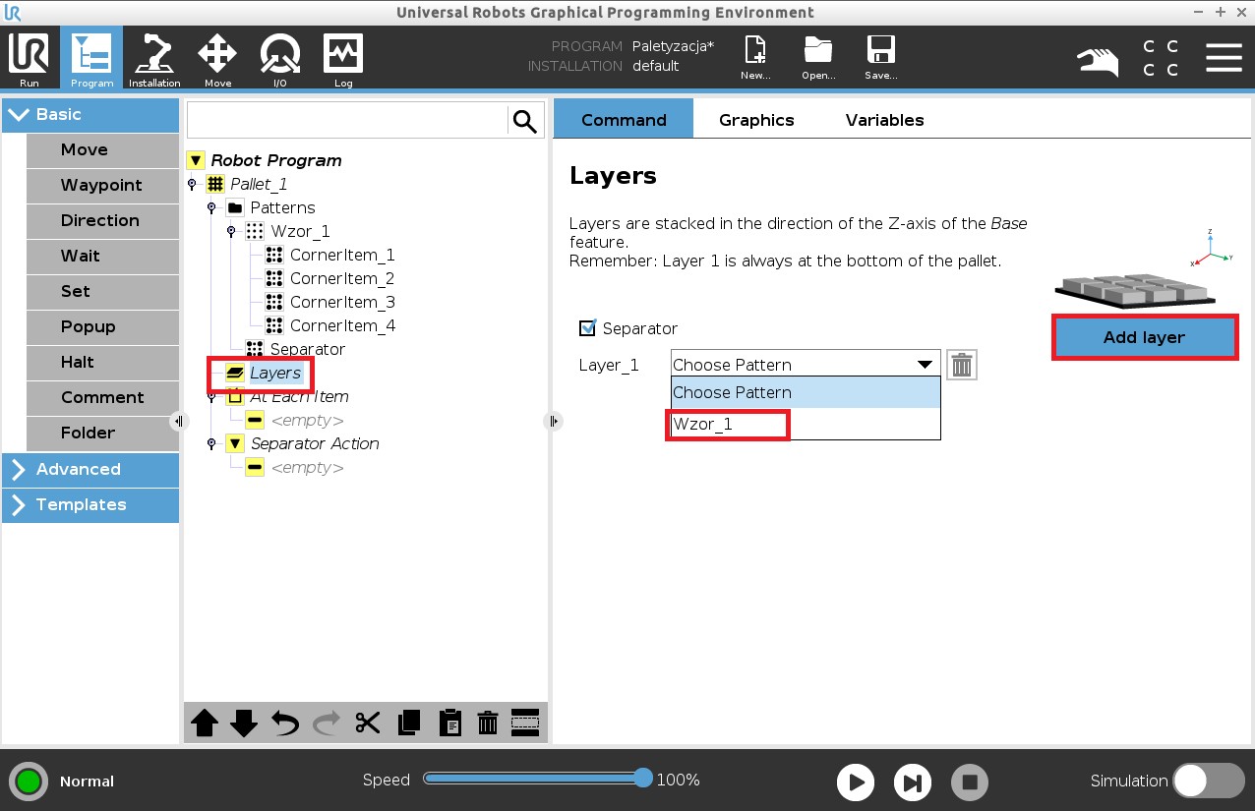The height and width of the screenshot is (811, 1255).
Task: Open the Installation tab icon
Action: 154,57
